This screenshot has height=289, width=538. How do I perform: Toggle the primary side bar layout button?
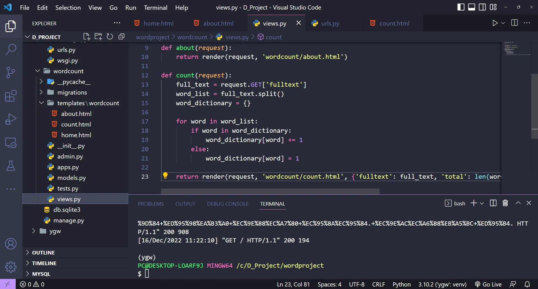[461, 7]
